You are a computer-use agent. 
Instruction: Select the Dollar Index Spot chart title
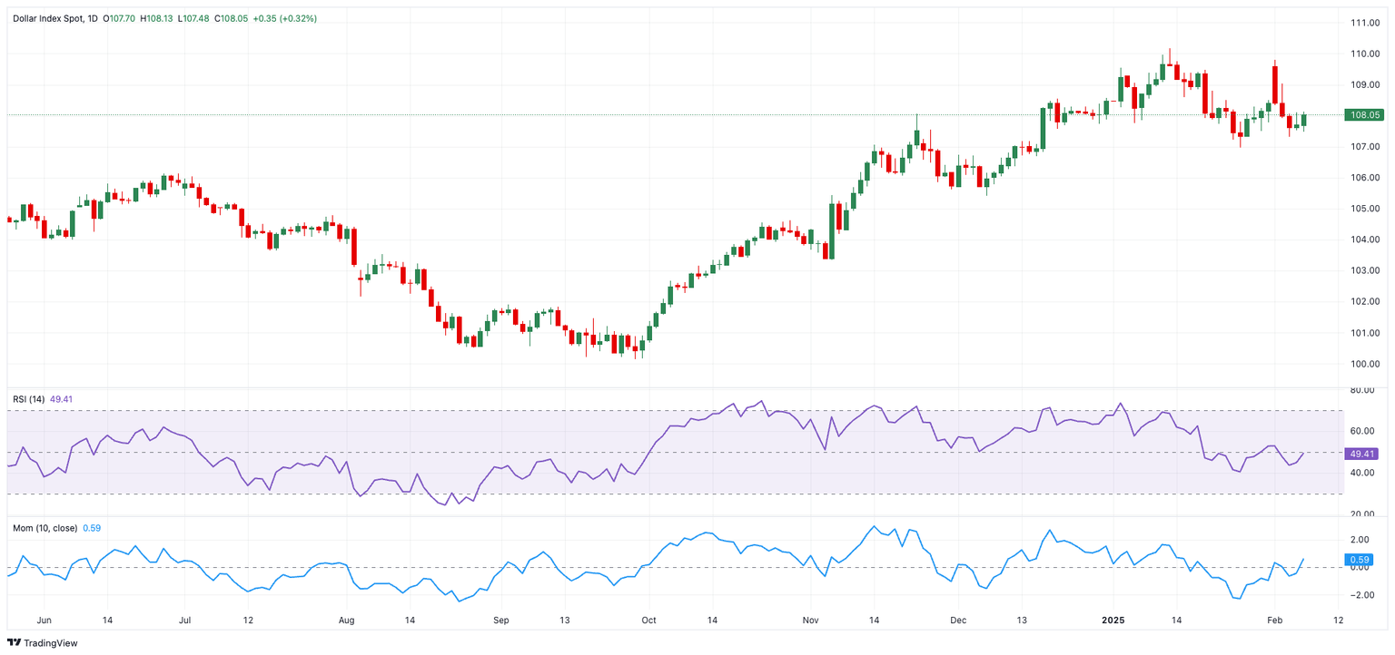click(x=54, y=18)
